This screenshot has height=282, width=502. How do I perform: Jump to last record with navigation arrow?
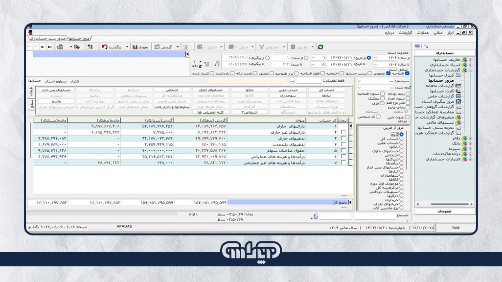point(50,47)
